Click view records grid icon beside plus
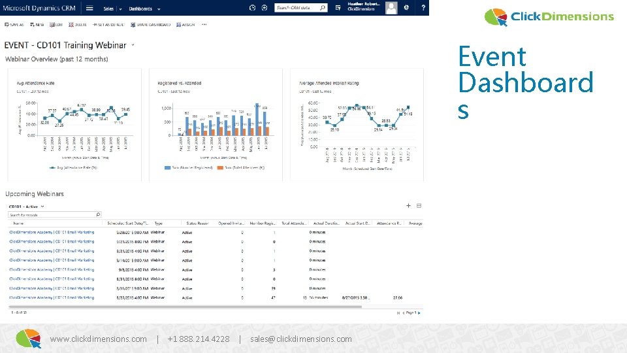The height and width of the screenshot is (353, 627). 419,205
